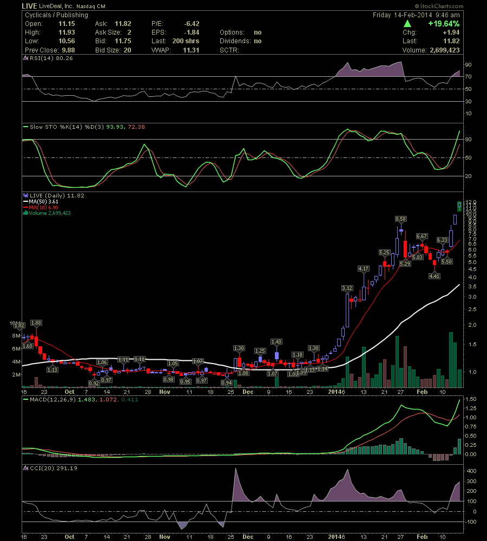The height and width of the screenshot is (541, 487).
Task: Click the Ask value 11.82
Action: (x=123, y=23)
